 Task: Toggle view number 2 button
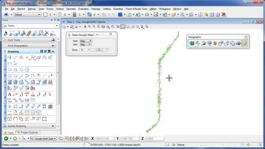69,139
